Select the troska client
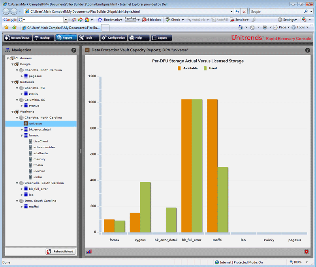The image size is (316, 267). (x=38, y=165)
